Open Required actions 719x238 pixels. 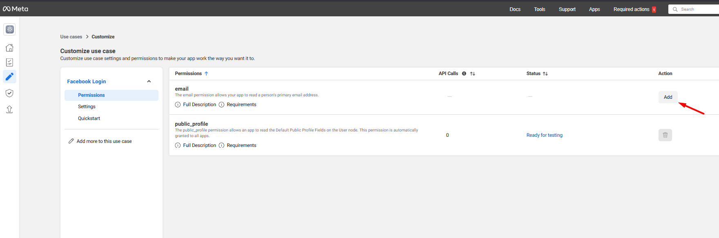(x=631, y=9)
